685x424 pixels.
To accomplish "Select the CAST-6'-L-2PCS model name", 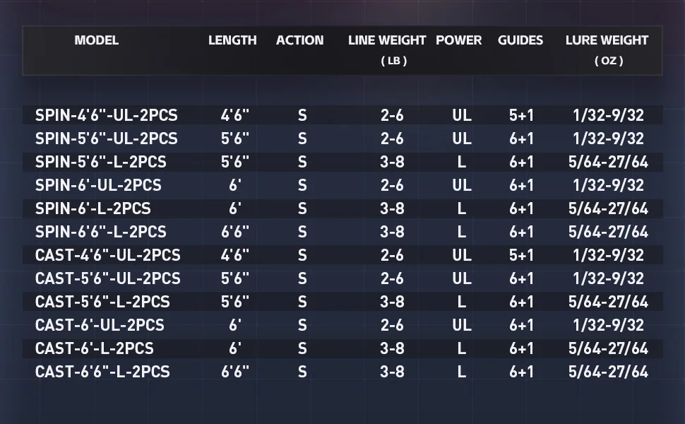I will tap(95, 348).
